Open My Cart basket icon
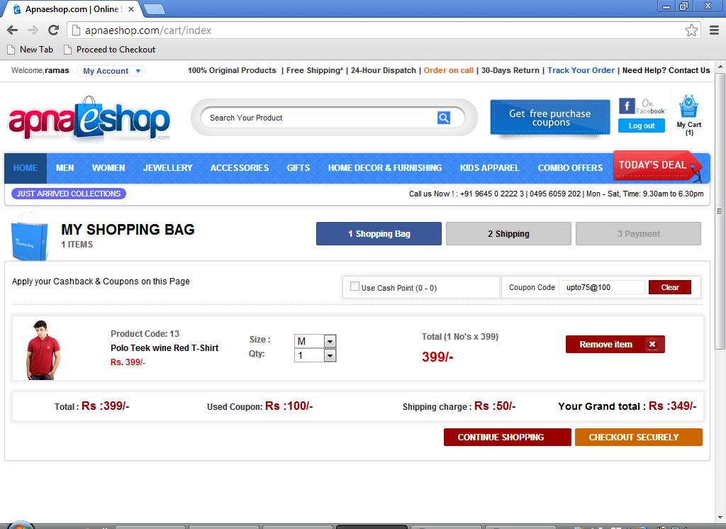Screen dimensions: 726x529 pos(688,106)
